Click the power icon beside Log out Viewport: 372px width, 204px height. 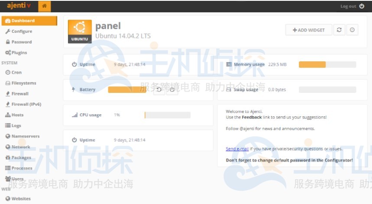point(362,6)
